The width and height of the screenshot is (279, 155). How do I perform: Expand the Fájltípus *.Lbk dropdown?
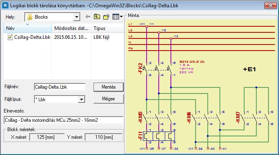point(81,100)
